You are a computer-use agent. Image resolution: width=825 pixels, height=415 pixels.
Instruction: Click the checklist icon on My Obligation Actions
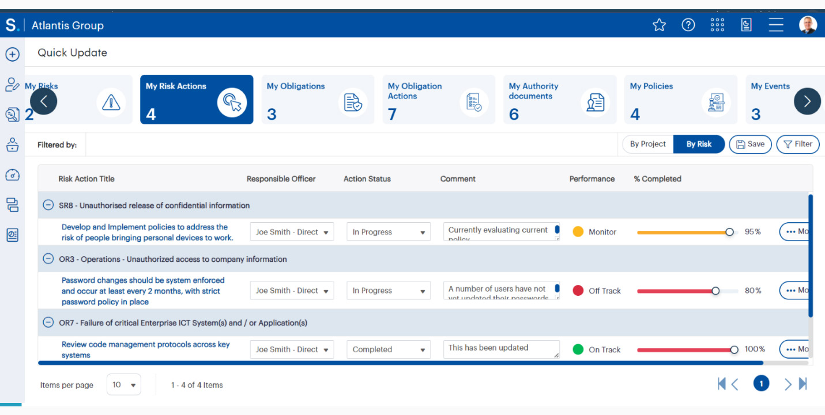pyautogui.click(x=474, y=102)
